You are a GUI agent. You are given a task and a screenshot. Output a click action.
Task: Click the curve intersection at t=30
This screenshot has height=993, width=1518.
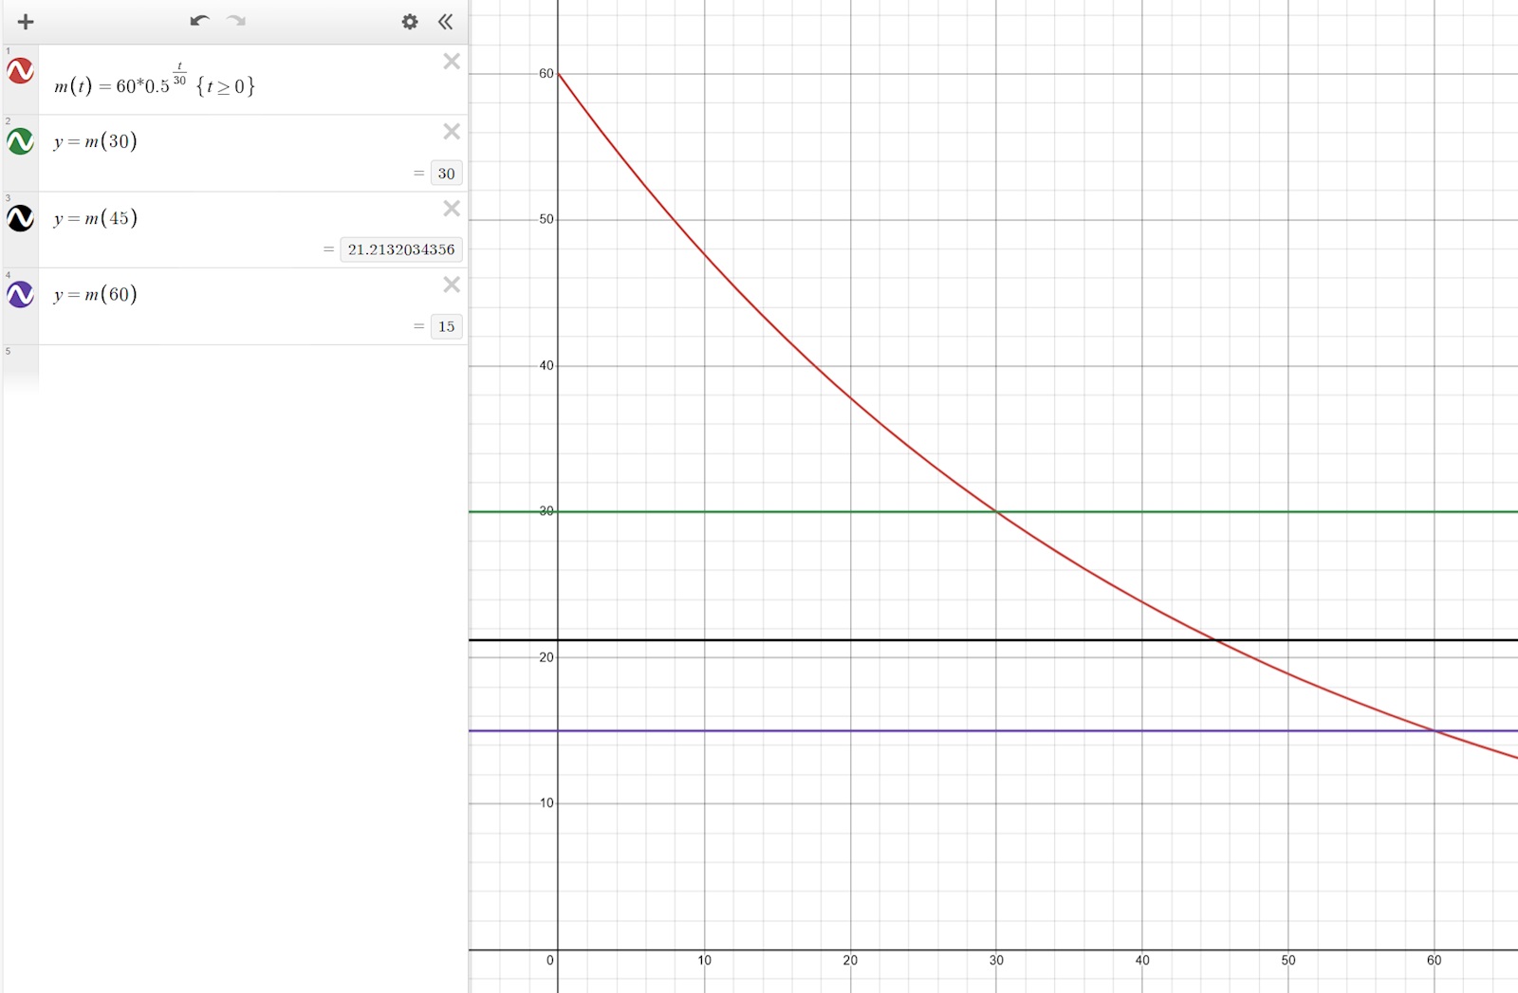[x=996, y=512]
